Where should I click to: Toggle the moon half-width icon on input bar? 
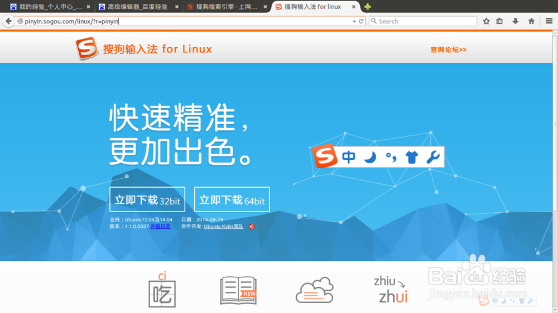(x=370, y=156)
